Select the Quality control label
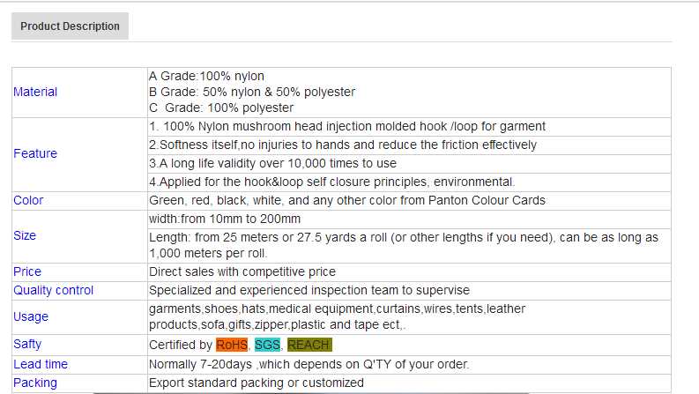 (x=53, y=290)
